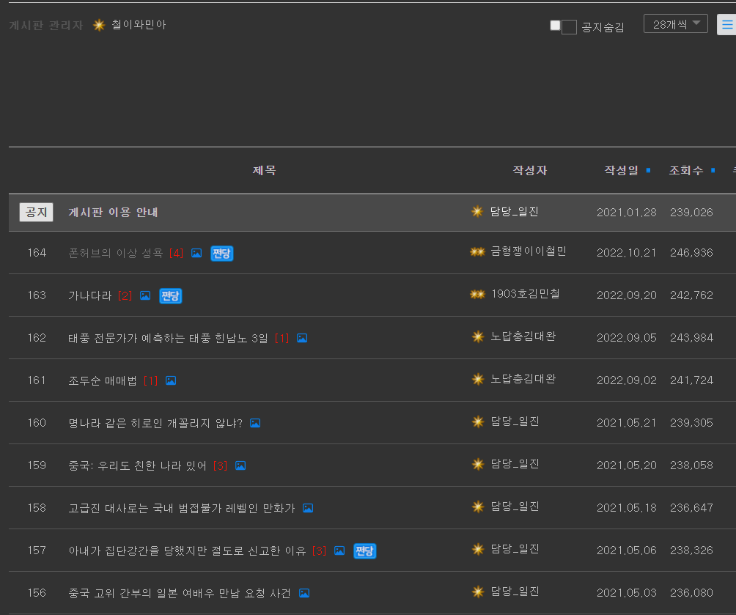Click board admin name 철이와민아
736x615 pixels.
(x=139, y=25)
